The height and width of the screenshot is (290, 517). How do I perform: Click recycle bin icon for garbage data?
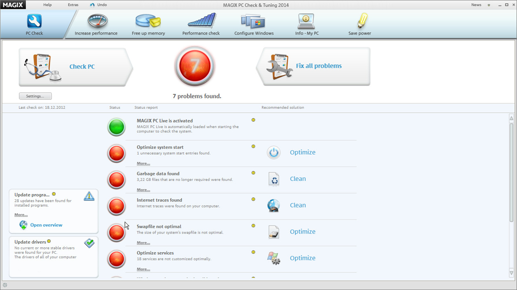tap(274, 179)
